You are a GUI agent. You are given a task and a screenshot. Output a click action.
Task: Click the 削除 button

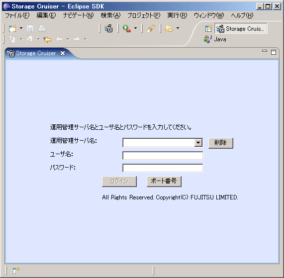click(x=221, y=143)
